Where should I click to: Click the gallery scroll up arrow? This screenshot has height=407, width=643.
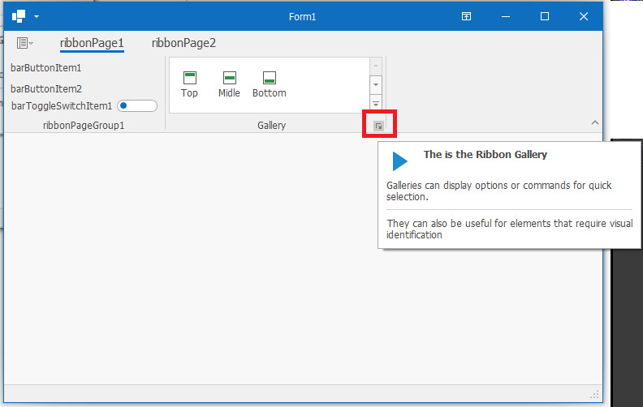(x=376, y=66)
